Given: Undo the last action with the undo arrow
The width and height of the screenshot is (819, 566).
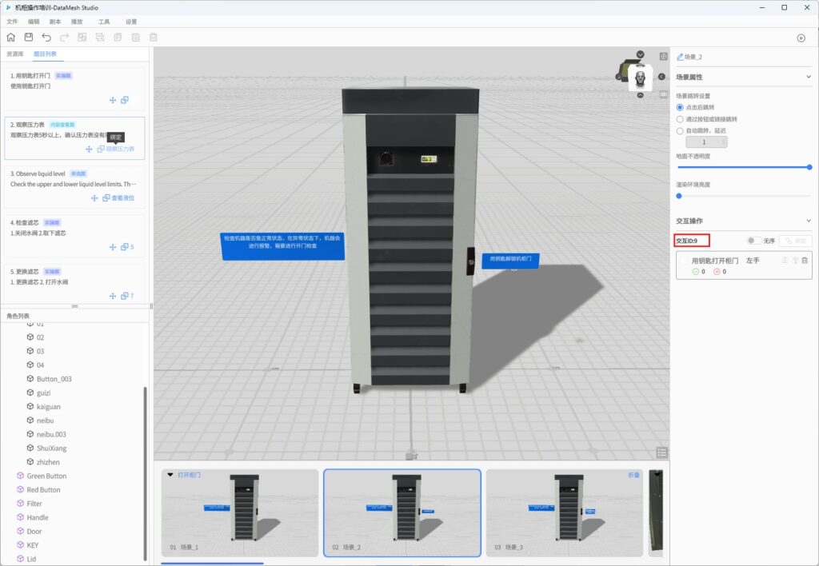Looking at the screenshot, I should pos(46,38).
